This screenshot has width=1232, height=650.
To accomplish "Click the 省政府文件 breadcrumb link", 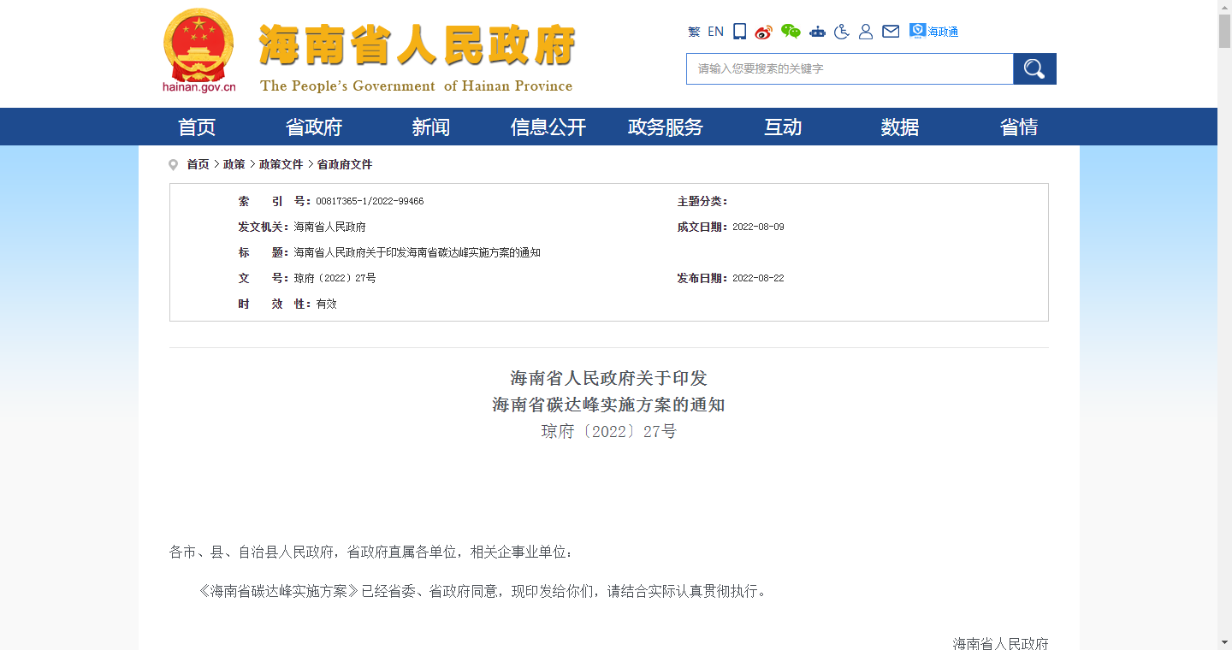I will click(345, 164).
